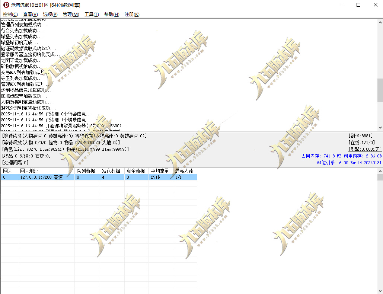Click log line 人物数据引擎启动成功
Viewport: 383px width, 294px height.
(x=26, y=102)
